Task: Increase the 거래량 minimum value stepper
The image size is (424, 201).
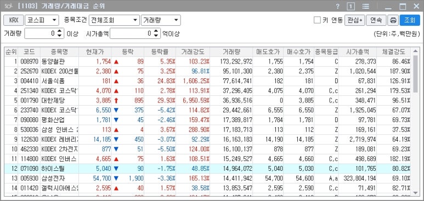Action: [x=60, y=31]
